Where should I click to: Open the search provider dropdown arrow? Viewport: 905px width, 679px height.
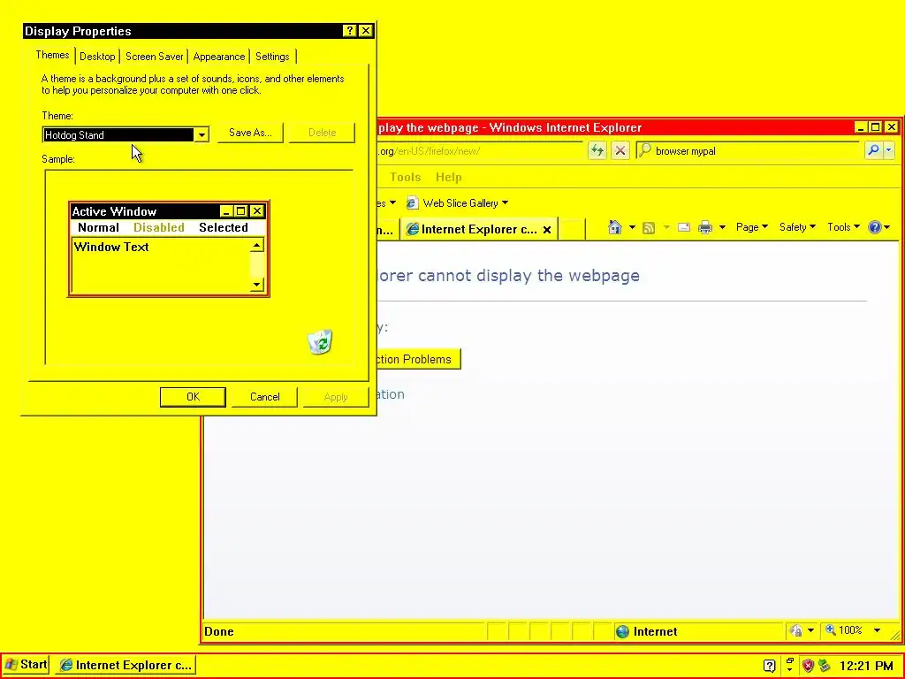point(888,150)
